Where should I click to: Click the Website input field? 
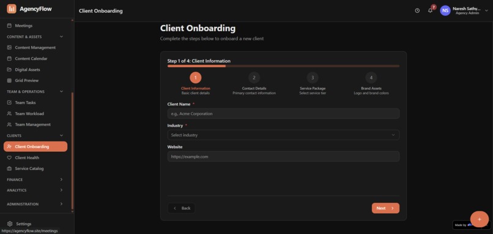click(x=283, y=157)
